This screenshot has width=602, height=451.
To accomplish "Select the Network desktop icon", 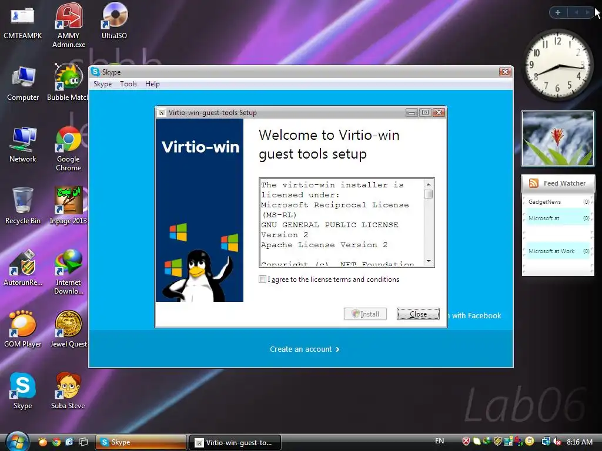I will coord(23,145).
